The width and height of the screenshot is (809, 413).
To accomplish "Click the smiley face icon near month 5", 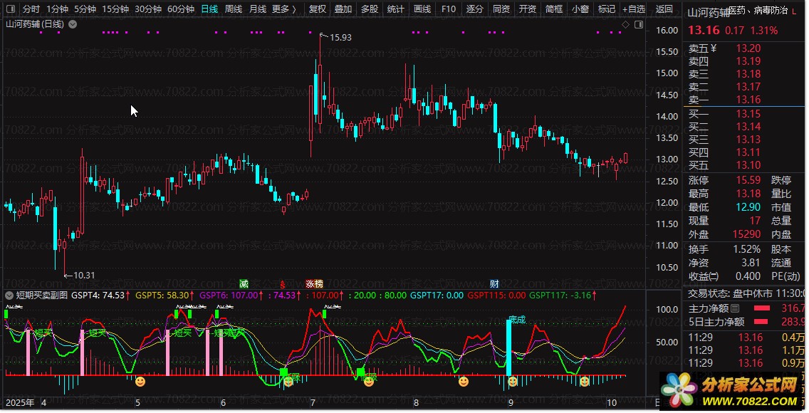I will 140,382.
